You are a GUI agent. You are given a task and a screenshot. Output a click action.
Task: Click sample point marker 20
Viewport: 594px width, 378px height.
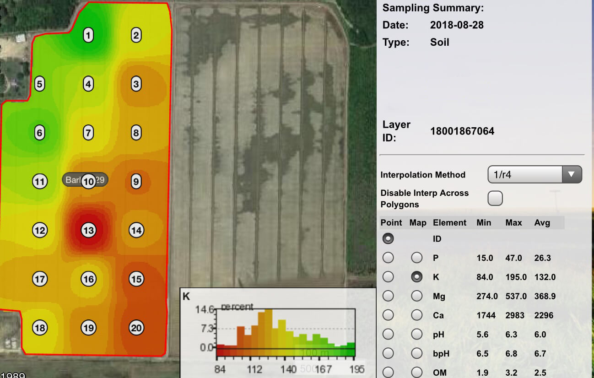136,328
